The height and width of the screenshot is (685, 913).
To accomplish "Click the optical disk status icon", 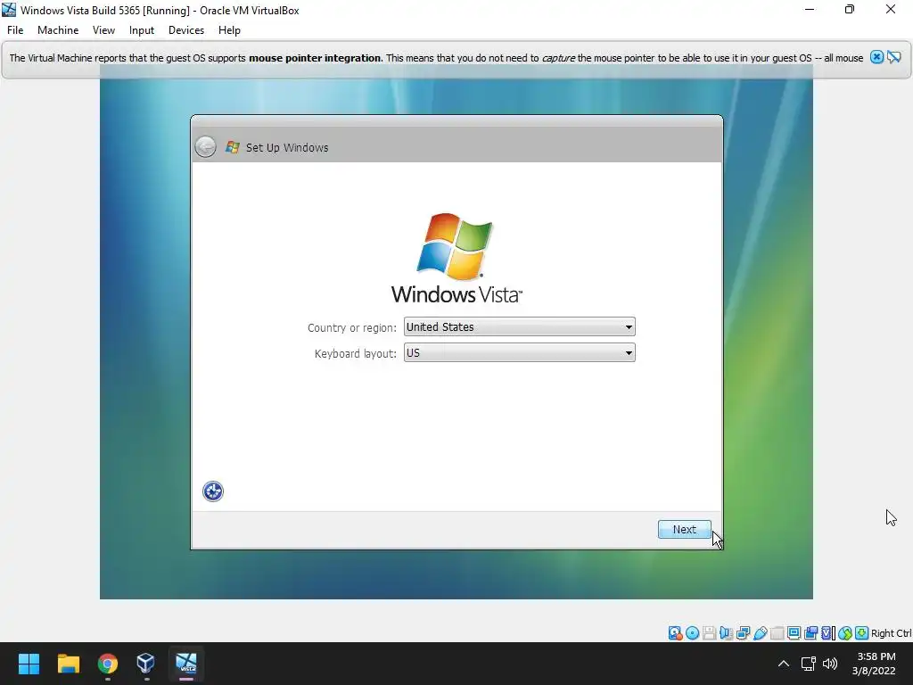I will [x=692, y=633].
